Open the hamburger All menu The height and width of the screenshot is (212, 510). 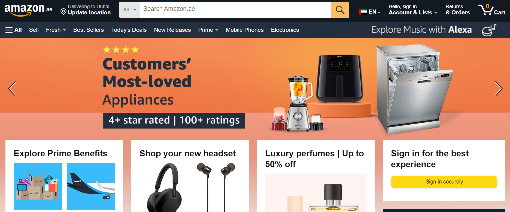[14, 30]
